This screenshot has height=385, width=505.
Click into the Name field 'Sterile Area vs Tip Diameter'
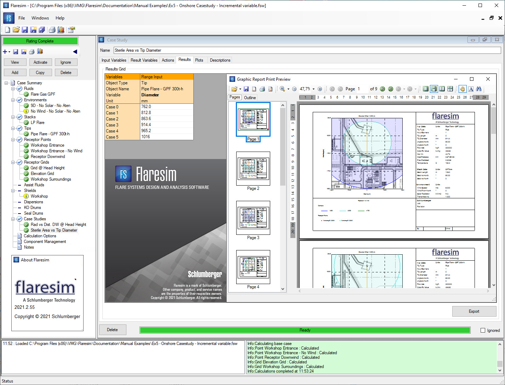tap(307, 50)
